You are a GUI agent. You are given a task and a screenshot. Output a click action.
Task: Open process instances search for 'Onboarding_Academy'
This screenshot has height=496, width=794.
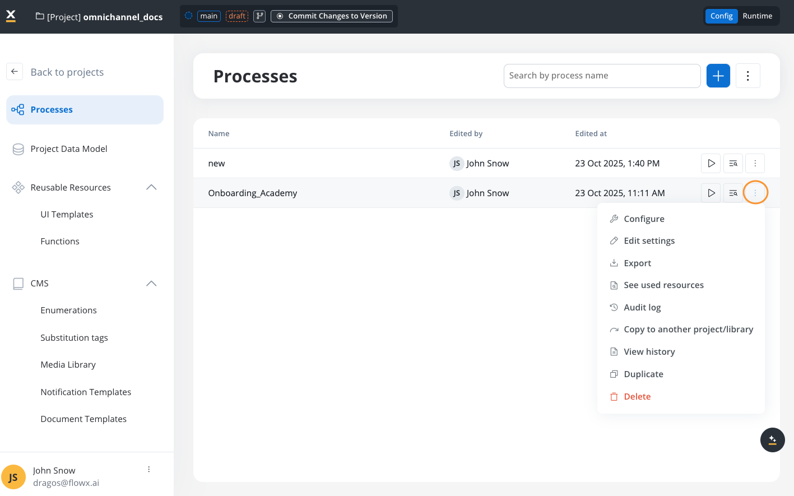[733, 192]
